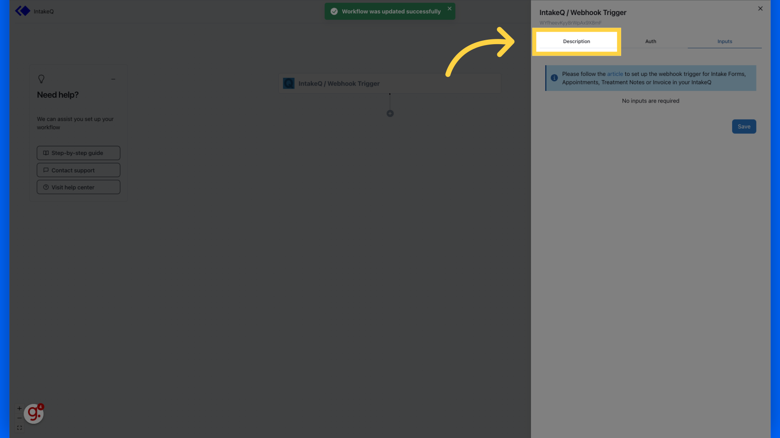Click Contact support button
Image resolution: width=780 pixels, height=438 pixels.
click(x=78, y=170)
